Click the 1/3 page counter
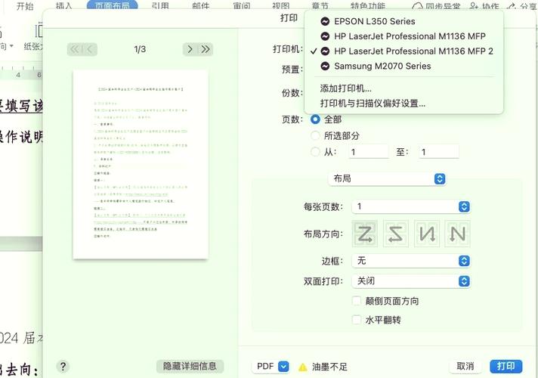 [140, 49]
